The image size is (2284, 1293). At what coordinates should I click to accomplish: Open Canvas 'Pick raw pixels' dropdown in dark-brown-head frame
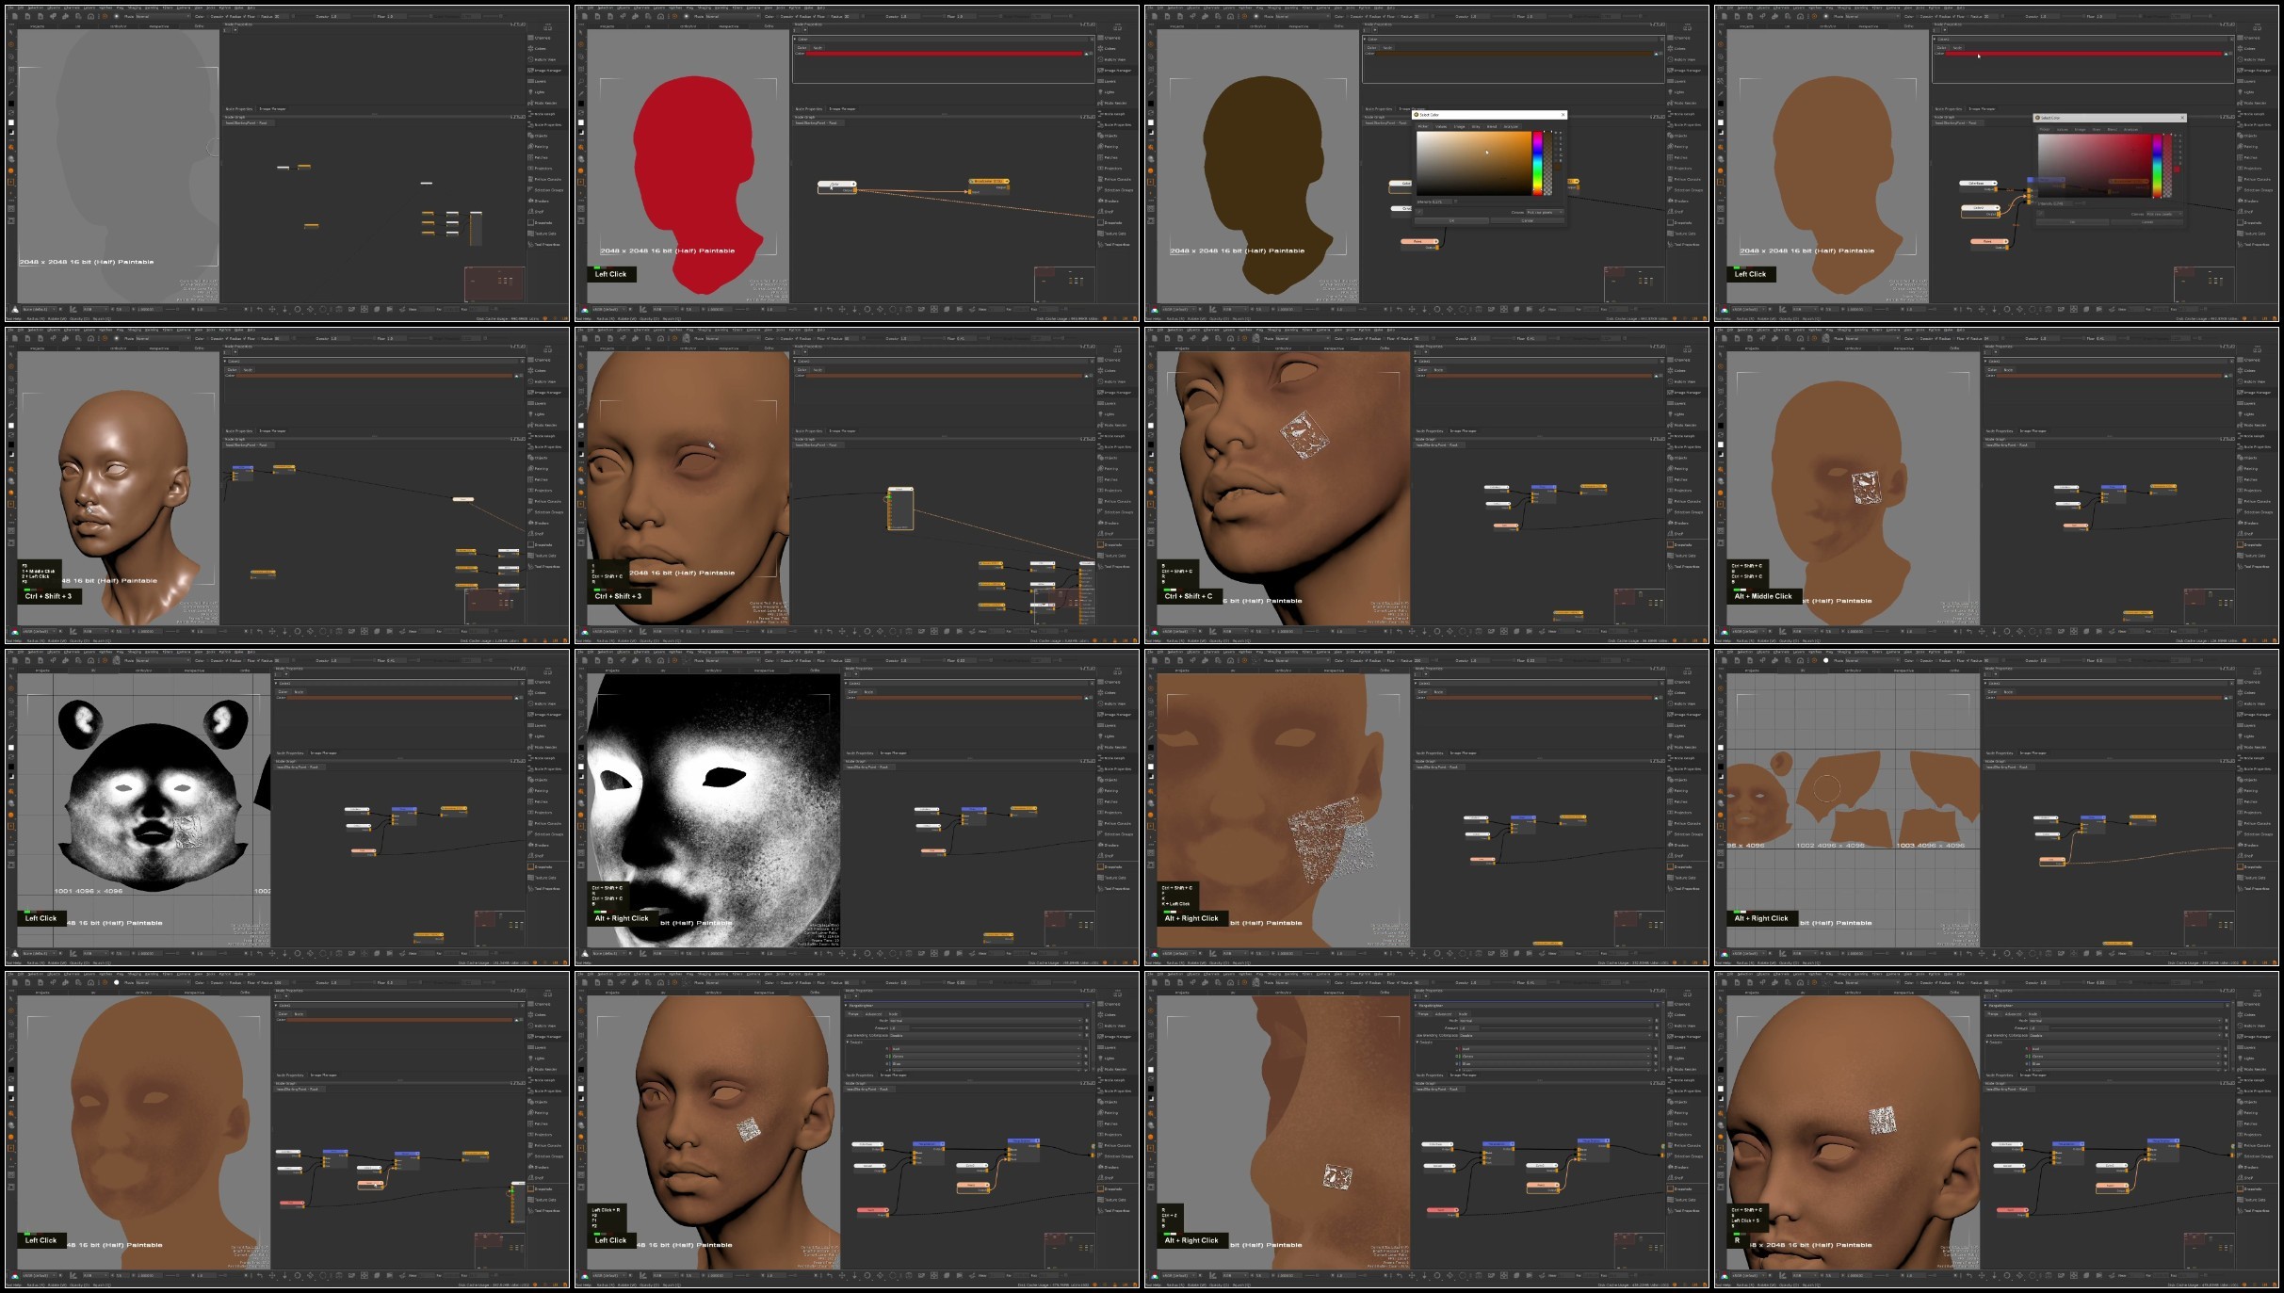pyautogui.click(x=1546, y=212)
